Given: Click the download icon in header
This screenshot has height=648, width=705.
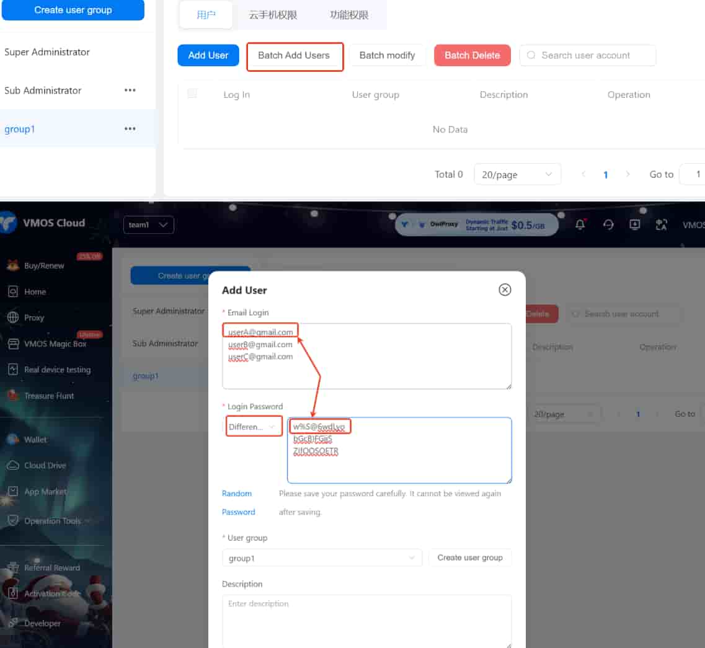Looking at the screenshot, I should coord(635,224).
